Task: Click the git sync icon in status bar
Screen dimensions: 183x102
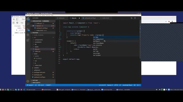Action: [x=36, y=85]
